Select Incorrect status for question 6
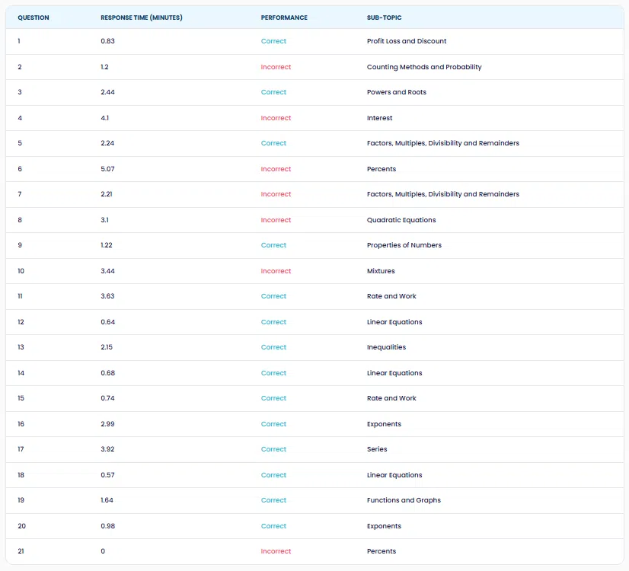 point(276,169)
